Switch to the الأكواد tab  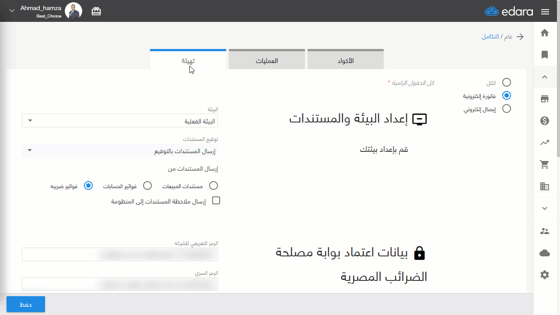[346, 60]
